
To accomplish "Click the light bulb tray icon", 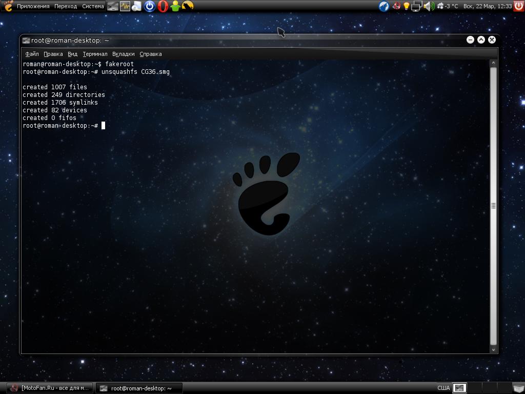I will [x=407, y=6].
